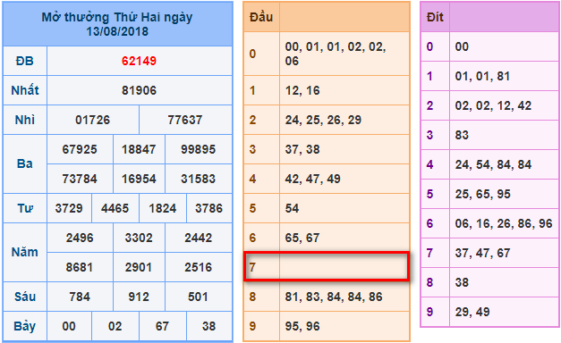Click Đầu row 8 values 81, 83, 84, 84, 86
Image resolution: width=561 pixels, height=343 pixels.
334,297
